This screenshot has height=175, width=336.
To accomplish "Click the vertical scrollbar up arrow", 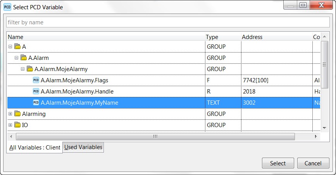I will (x=324, y=37).
